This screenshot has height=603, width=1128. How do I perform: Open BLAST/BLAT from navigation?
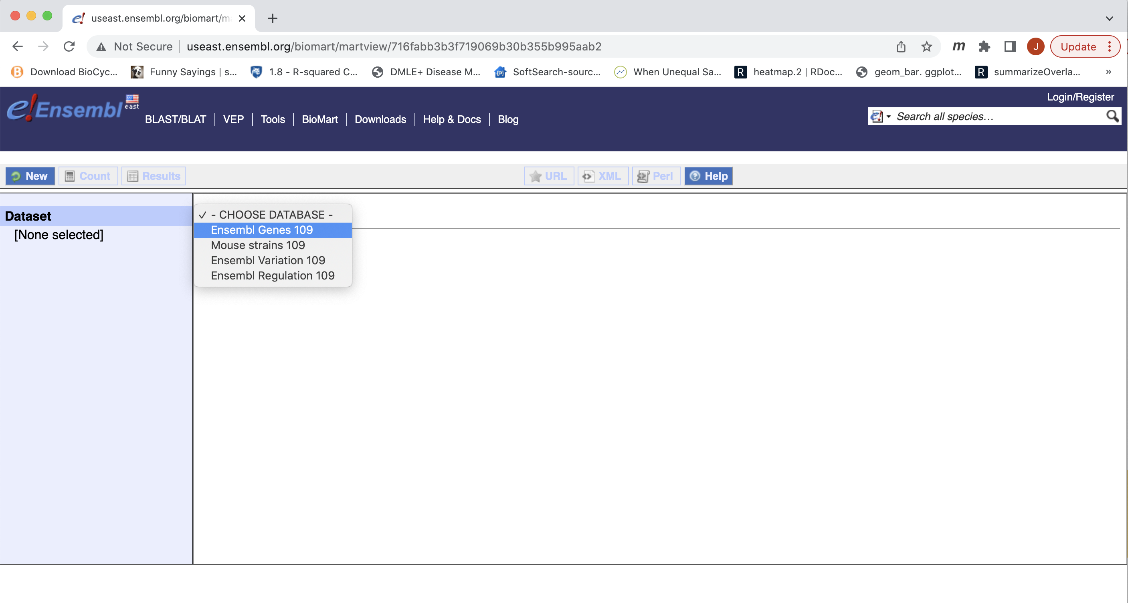pos(175,119)
